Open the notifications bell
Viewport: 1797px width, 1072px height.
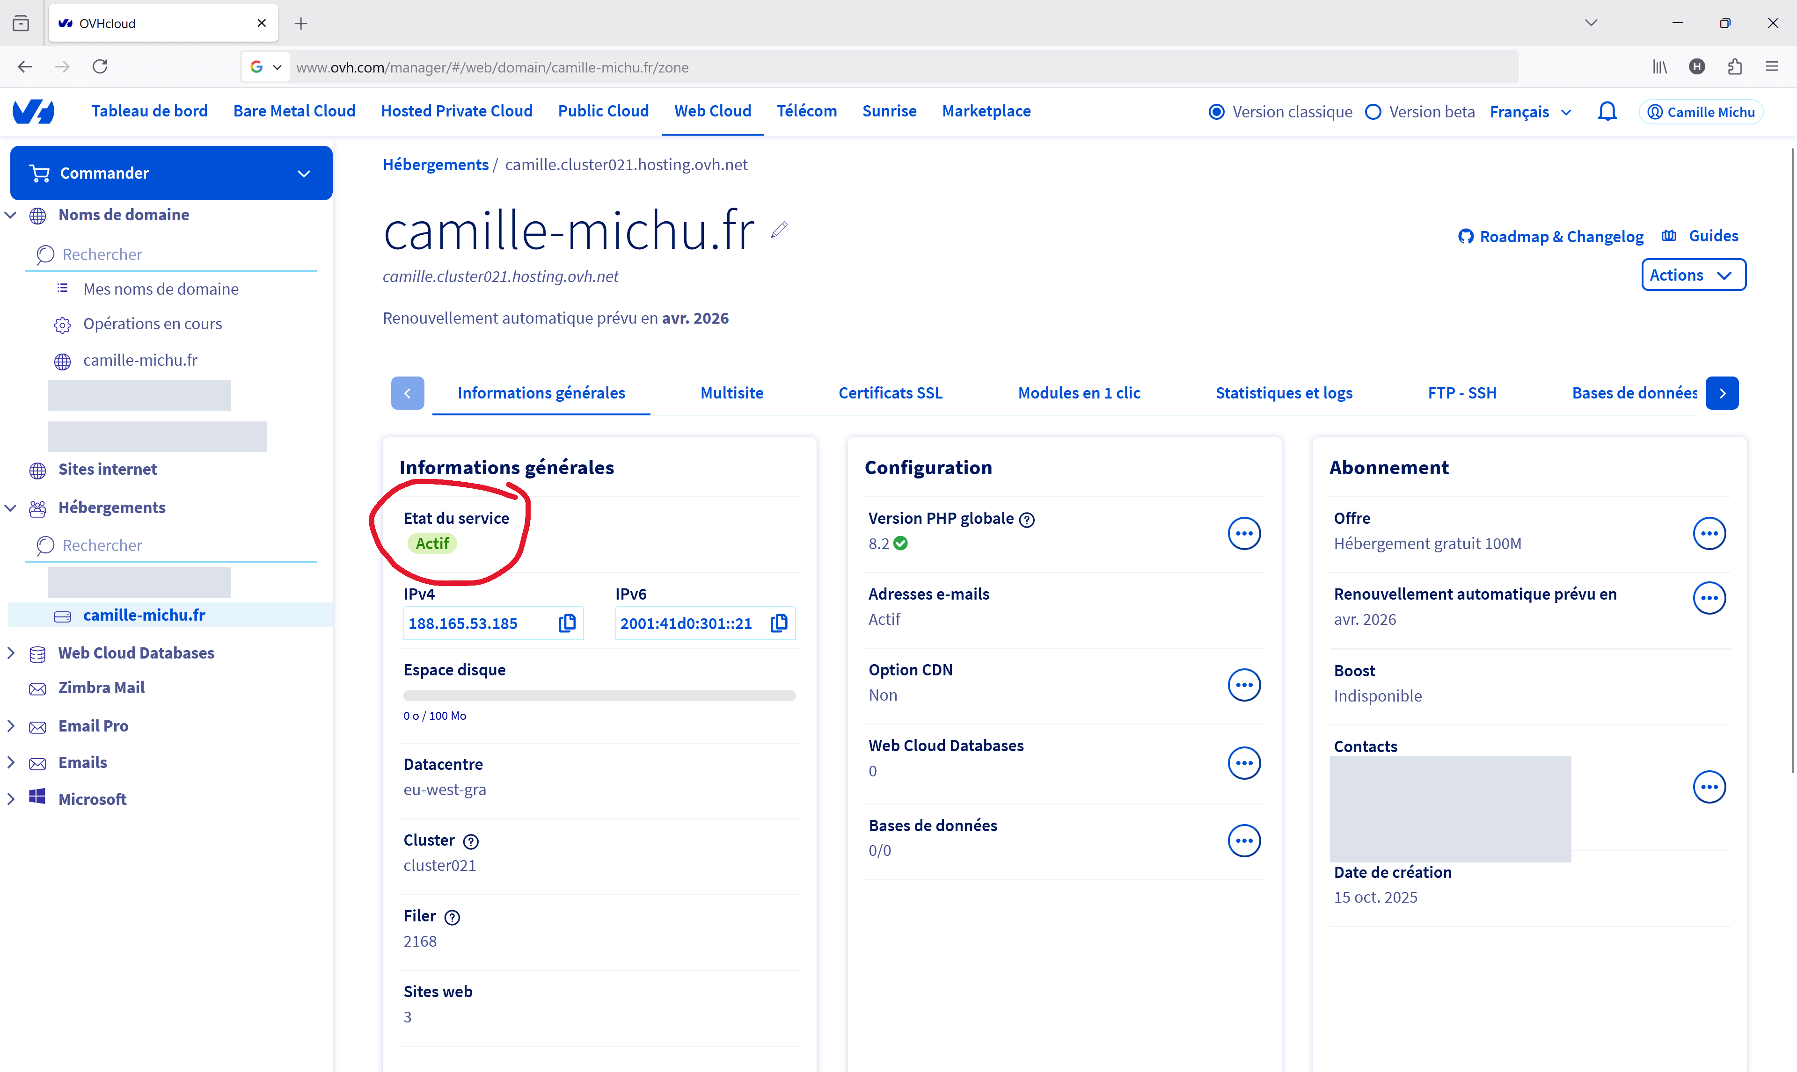[x=1606, y=112]
